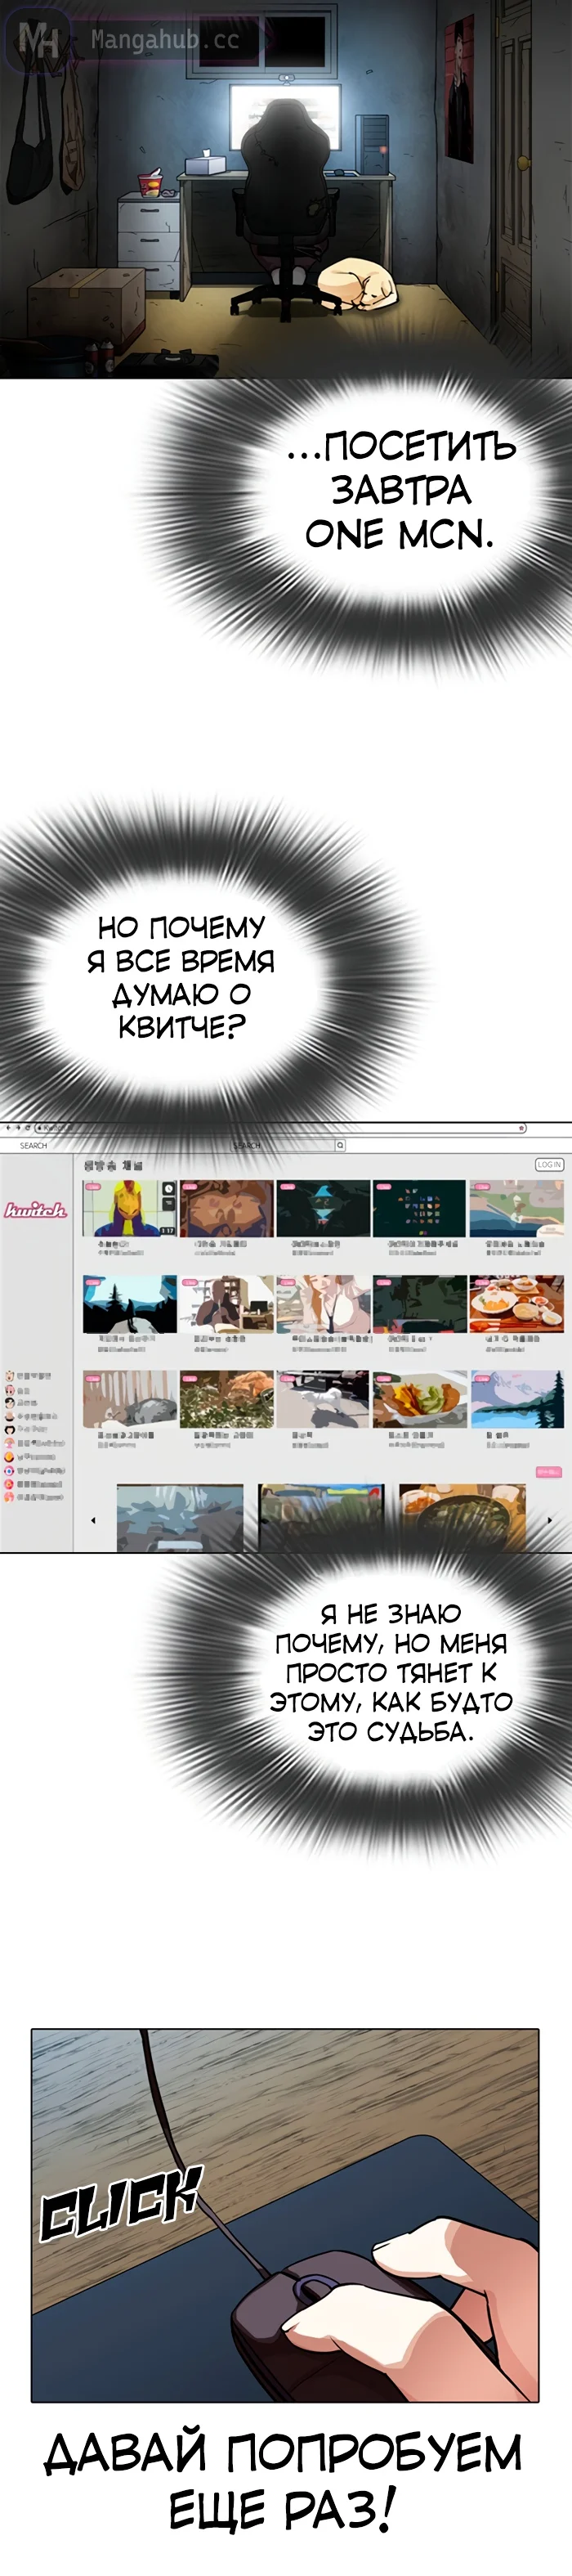
Task: Click the small pink button below the mountain lake stream
Action: click(548, 1472)
